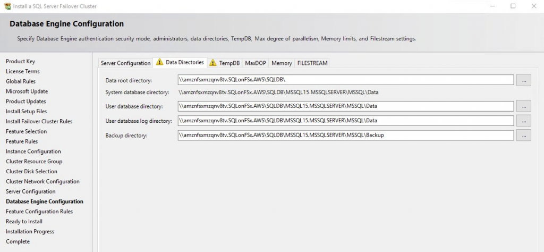Click the Backup directory input field
This screenshot has height=252, width=544.
345,135
